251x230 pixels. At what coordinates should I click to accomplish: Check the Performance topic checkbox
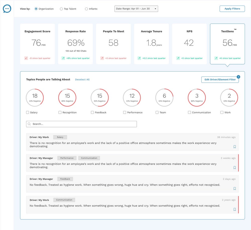(x=124, y=112)
